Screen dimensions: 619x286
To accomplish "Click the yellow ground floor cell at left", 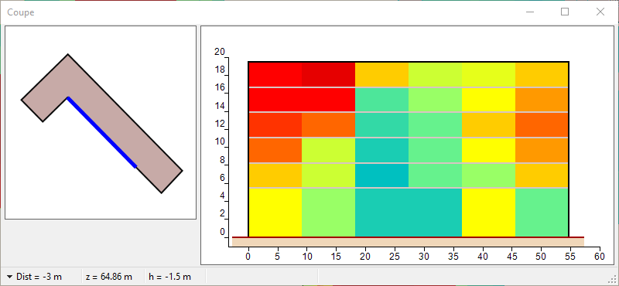I will (275, 213).
